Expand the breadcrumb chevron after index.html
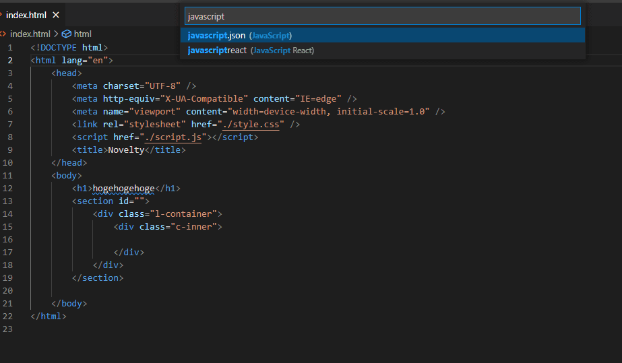 coord(56,34)
